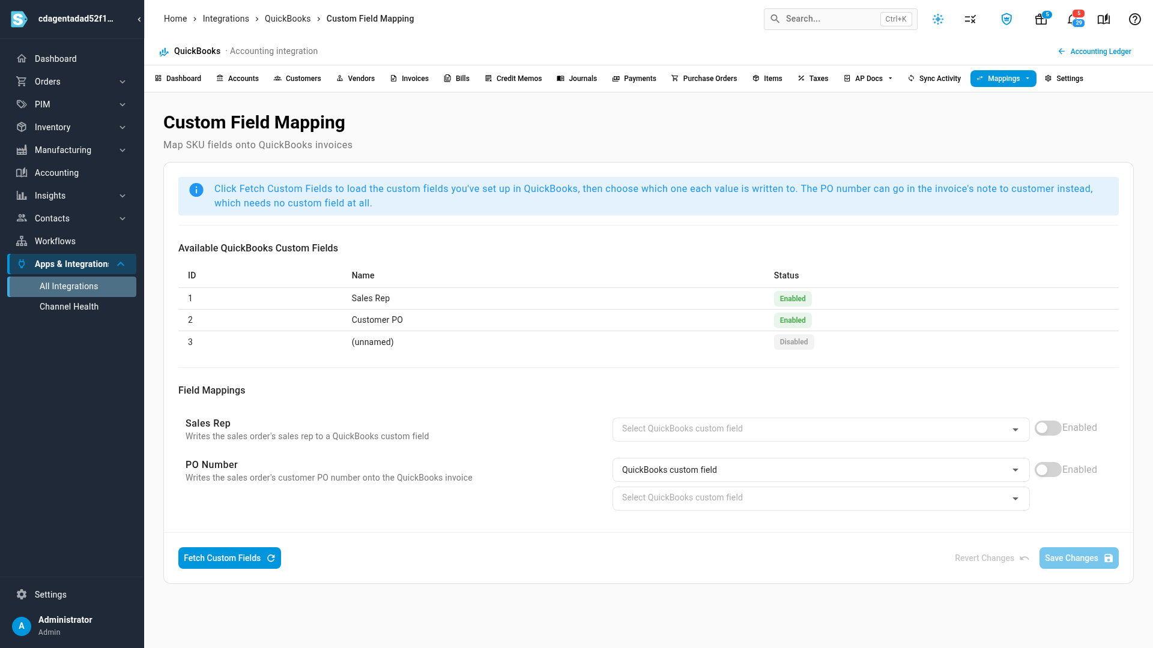Collapse the sidebar with the chevron arrow

[139, 19]
